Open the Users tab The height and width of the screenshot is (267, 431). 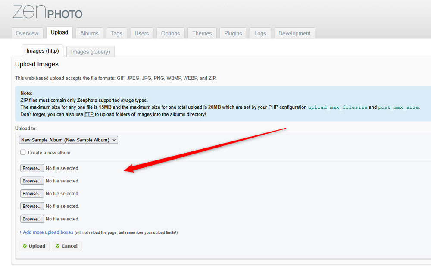141,33
